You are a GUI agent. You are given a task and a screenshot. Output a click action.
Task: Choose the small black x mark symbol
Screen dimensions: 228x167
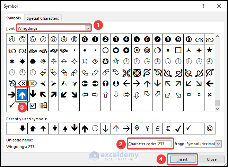tap(209, 95)
